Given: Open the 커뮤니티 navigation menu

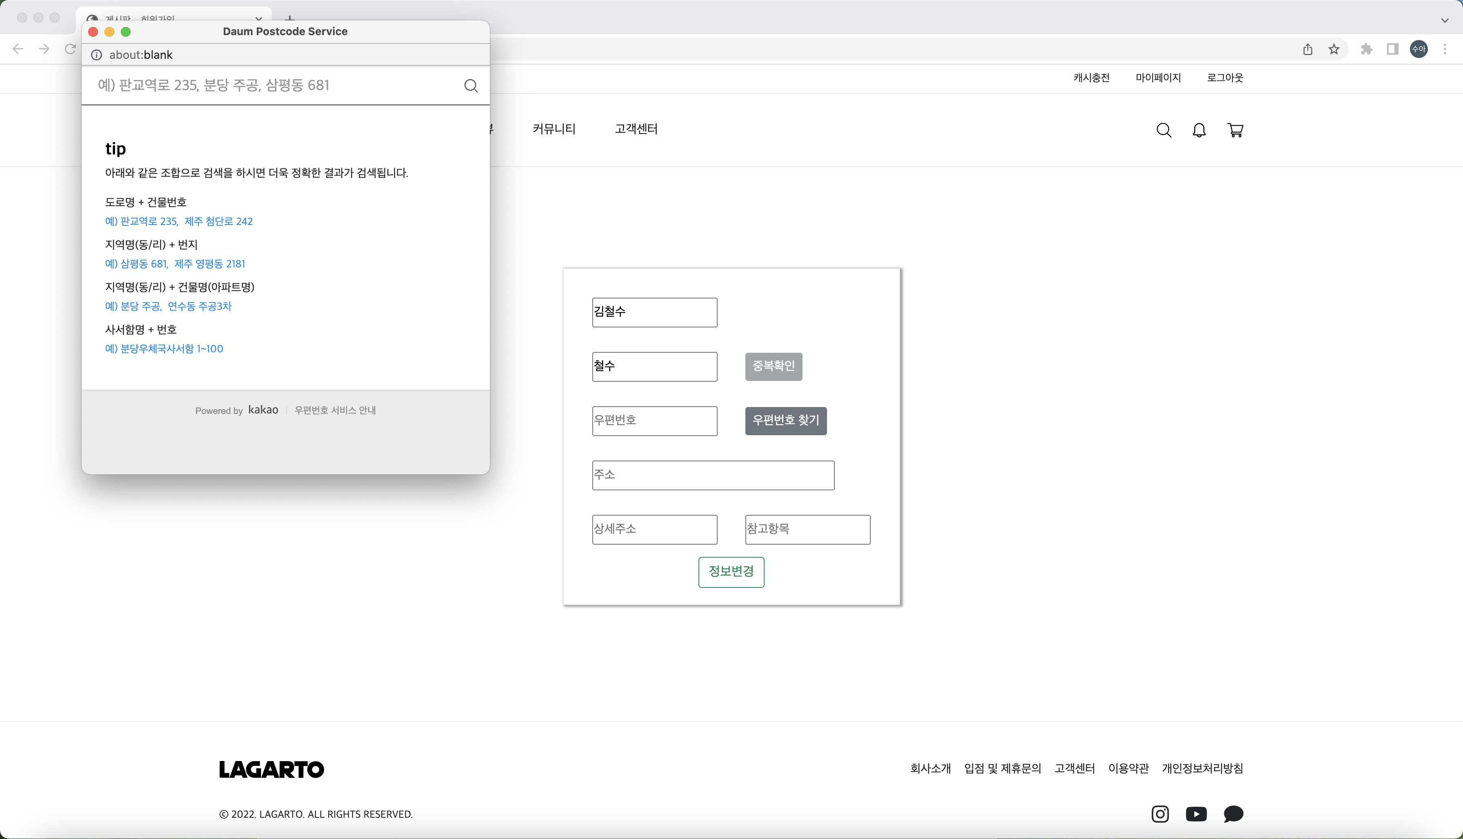Looking at the screenshot, I should coord(554,129).
